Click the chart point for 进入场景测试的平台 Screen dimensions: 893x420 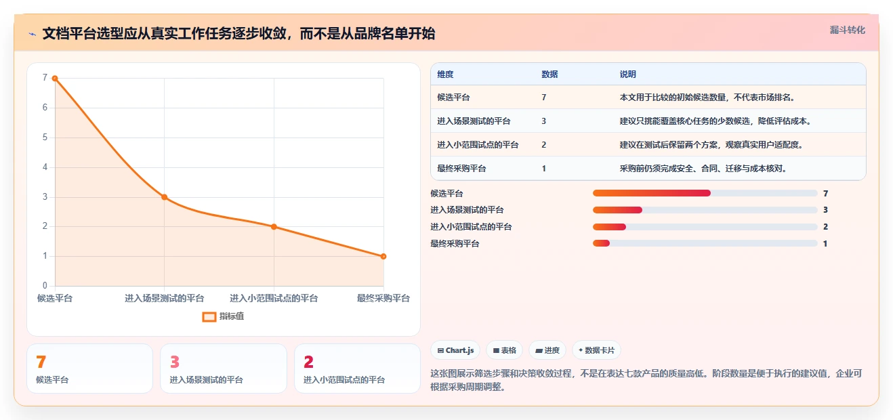[165, 197]
